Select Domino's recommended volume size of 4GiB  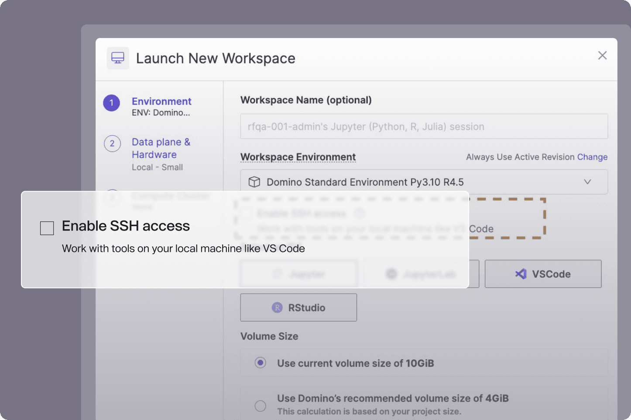(x=261, y=406)
